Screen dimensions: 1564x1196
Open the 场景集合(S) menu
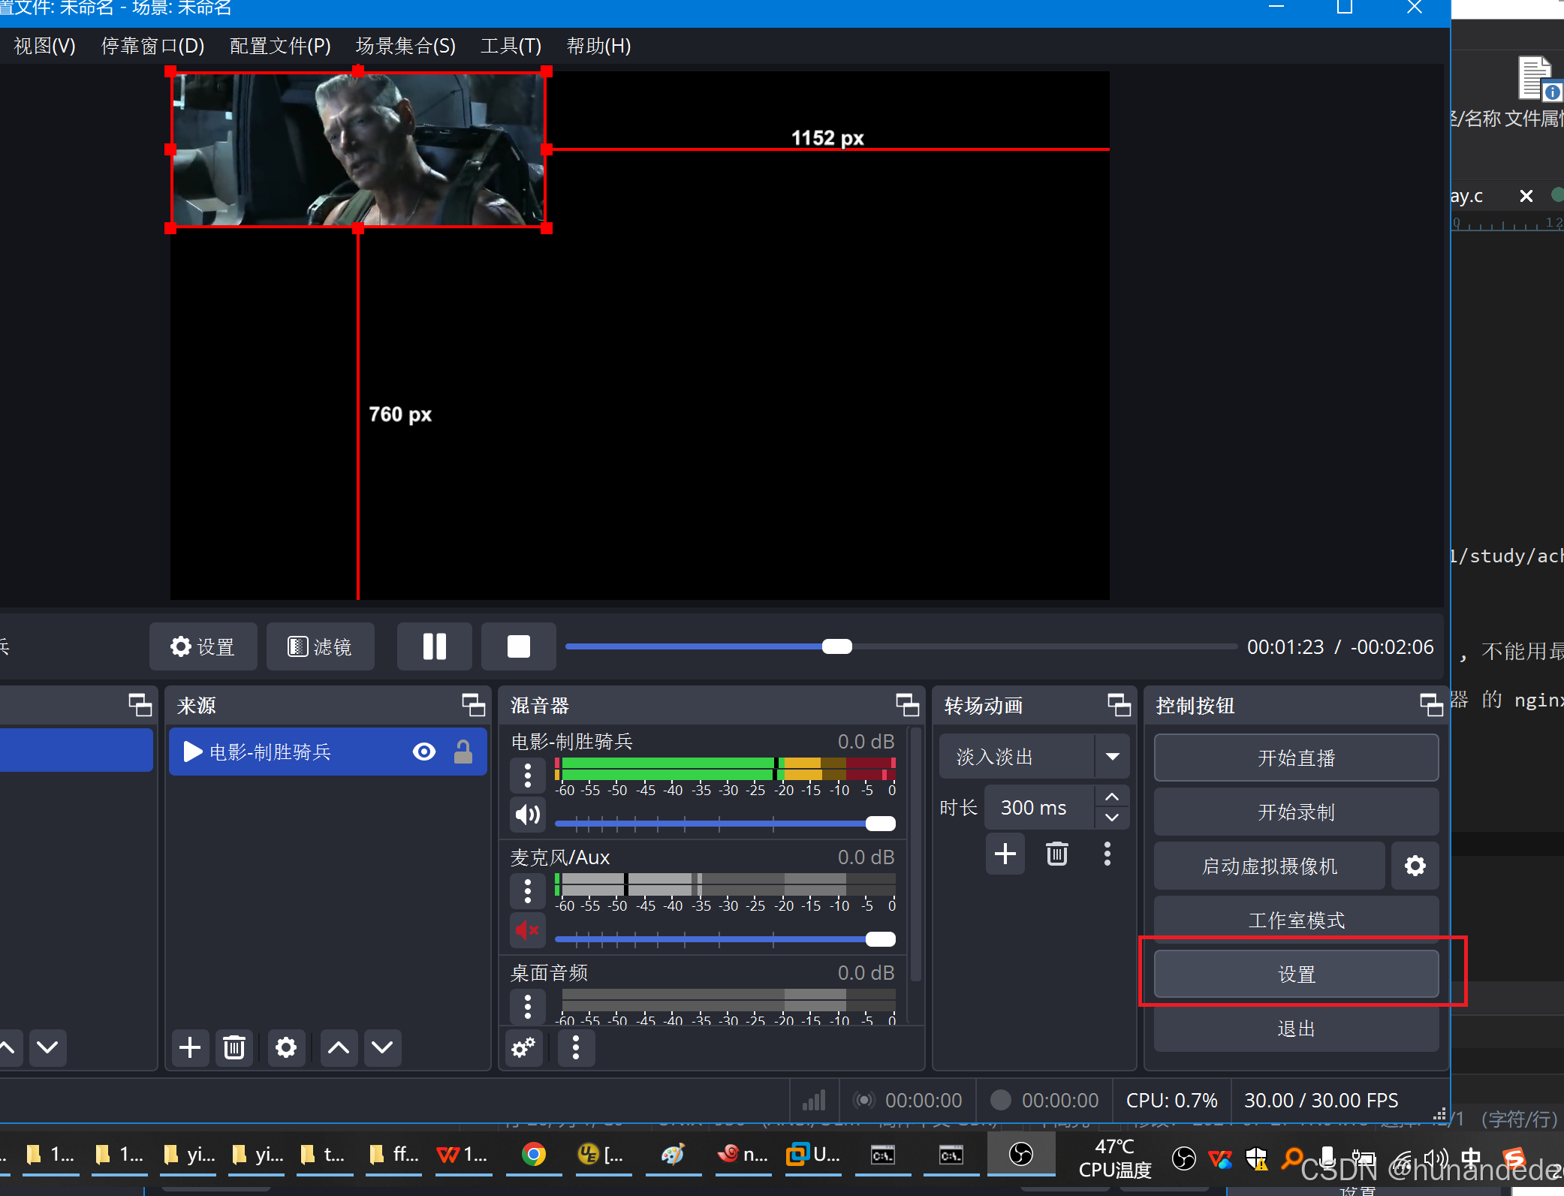click(405, 47)
